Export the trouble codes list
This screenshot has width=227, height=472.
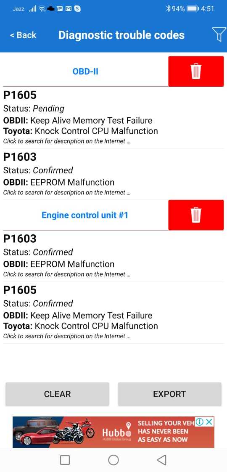(169, 394)
